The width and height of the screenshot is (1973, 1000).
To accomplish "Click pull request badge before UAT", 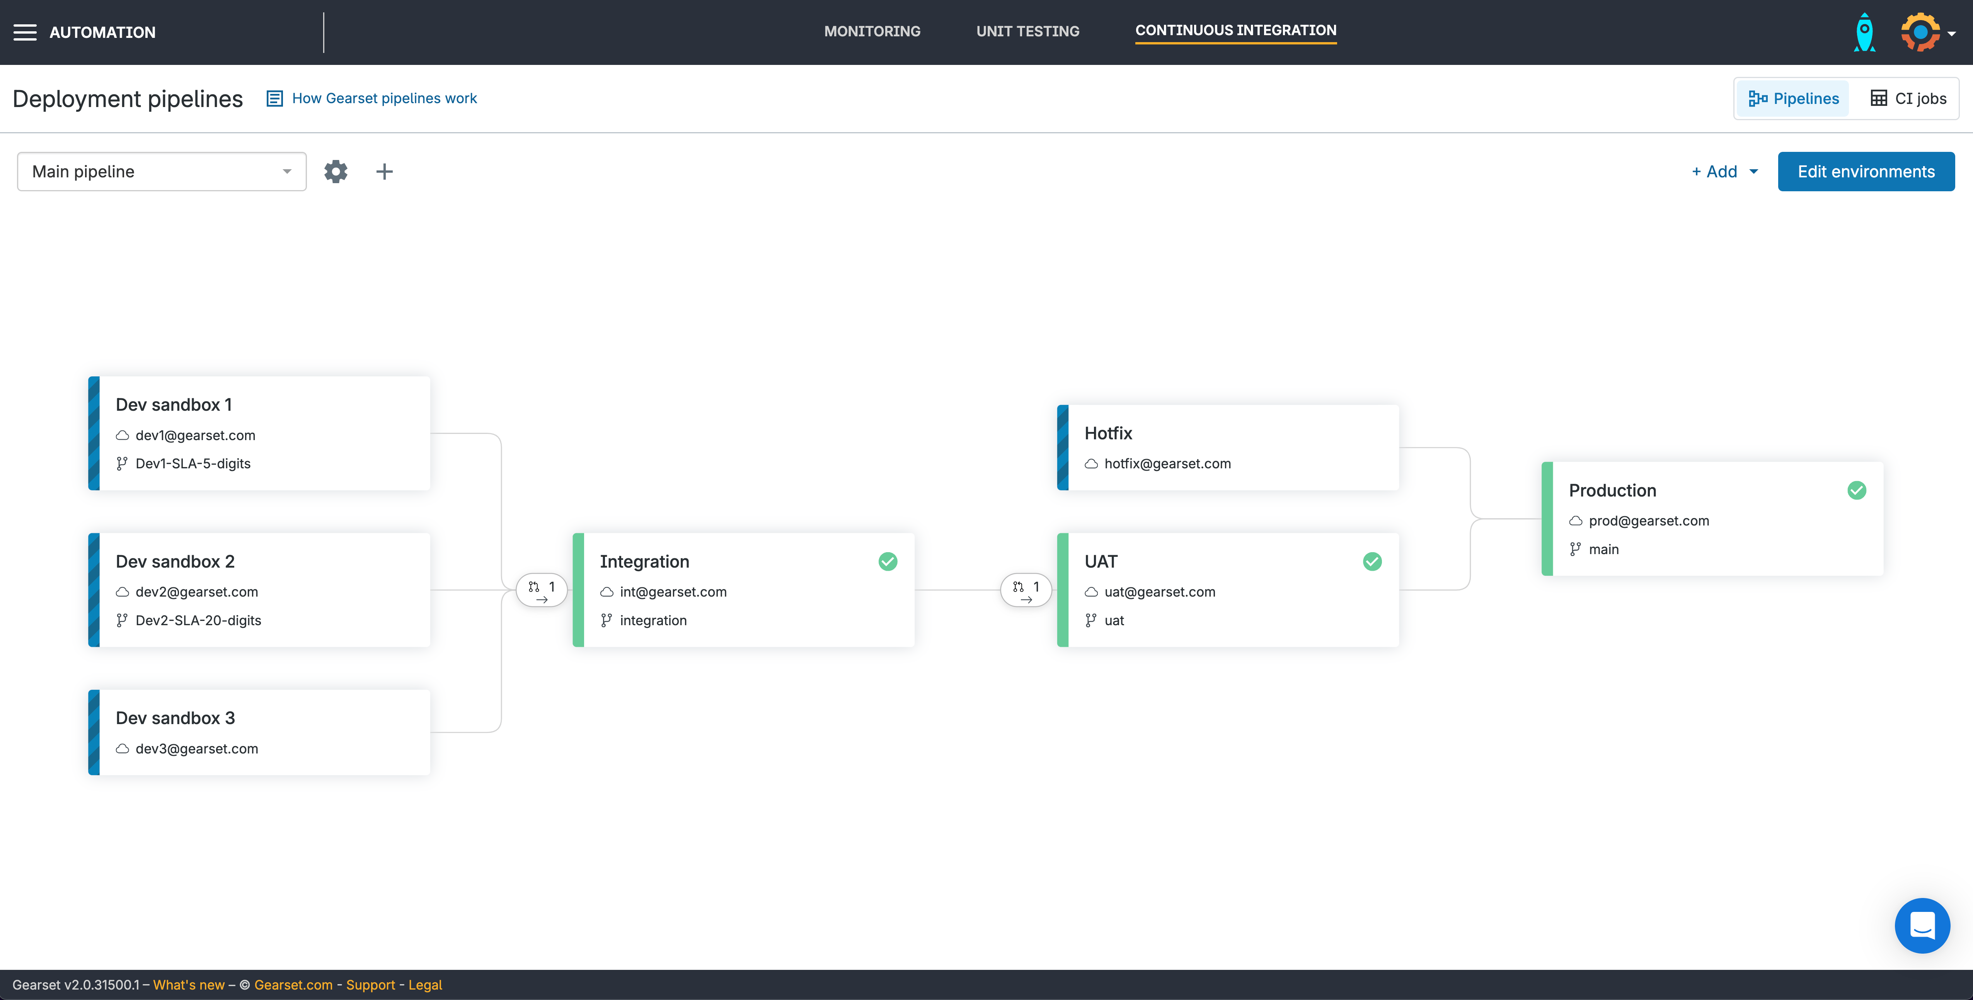I will click(x=1026, y=590).
